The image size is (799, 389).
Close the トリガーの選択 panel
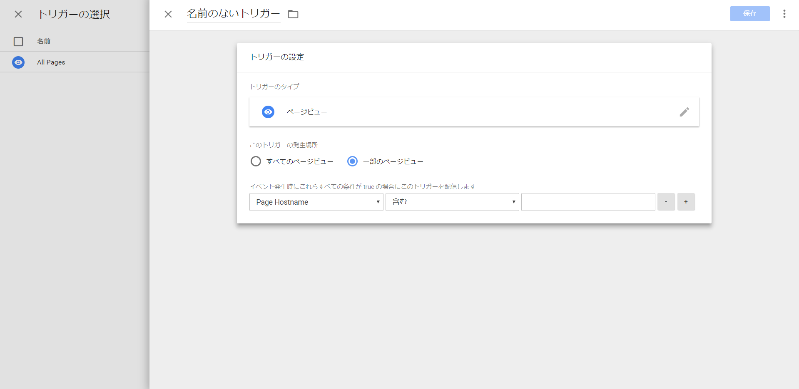point(18,14)
